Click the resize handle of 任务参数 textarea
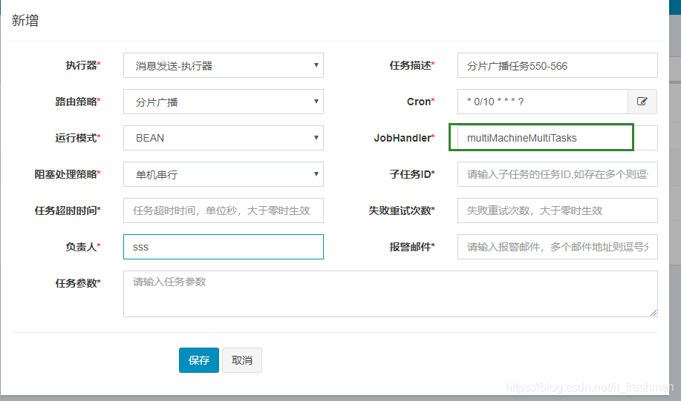Viewport: 681px width, 401px height. [x=654, y=313]
